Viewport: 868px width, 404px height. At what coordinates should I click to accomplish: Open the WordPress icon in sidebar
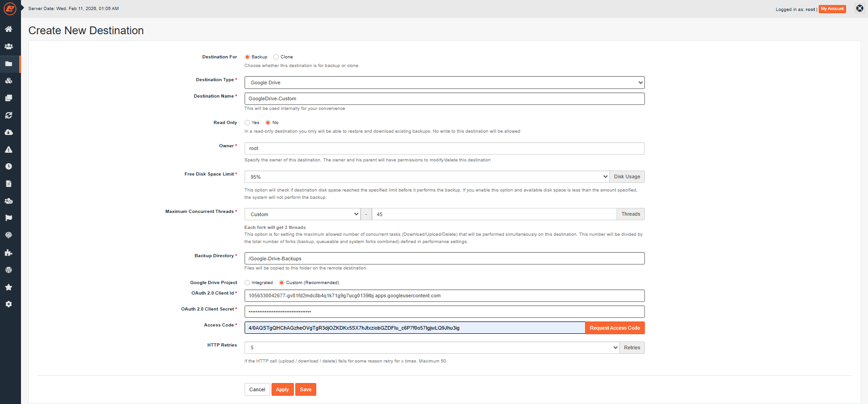tap(9, 270)
